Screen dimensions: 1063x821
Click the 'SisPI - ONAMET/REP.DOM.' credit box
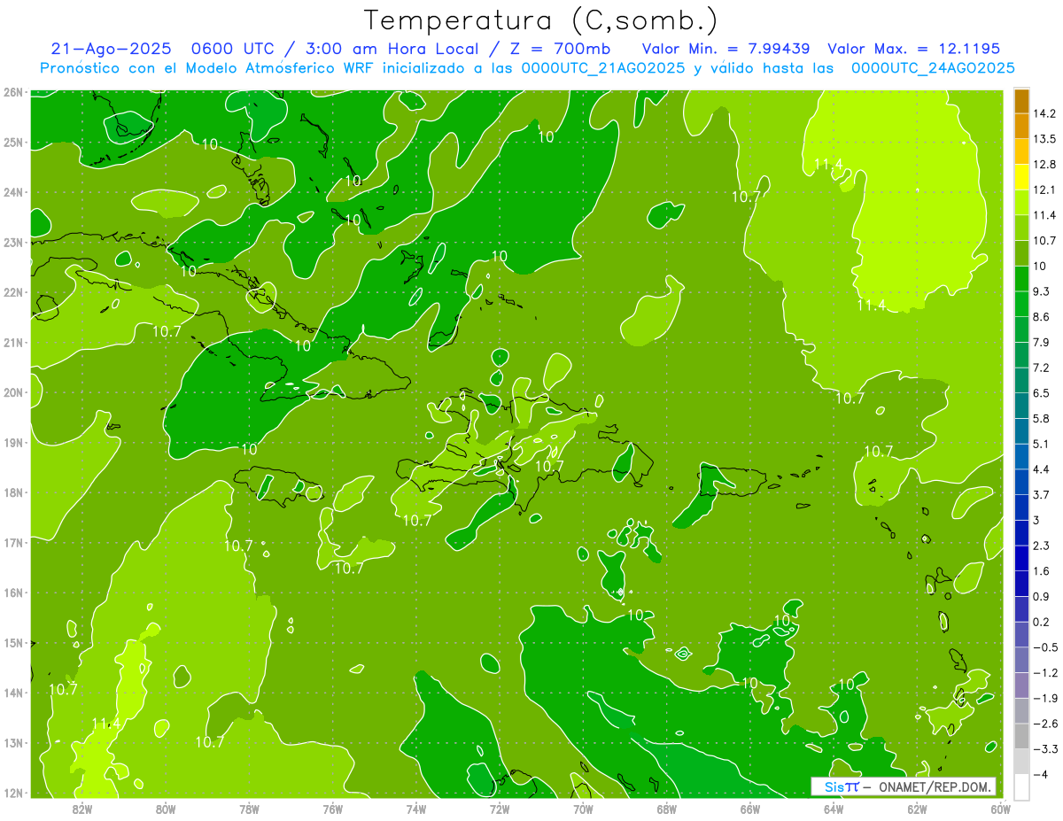click(904, 786)
